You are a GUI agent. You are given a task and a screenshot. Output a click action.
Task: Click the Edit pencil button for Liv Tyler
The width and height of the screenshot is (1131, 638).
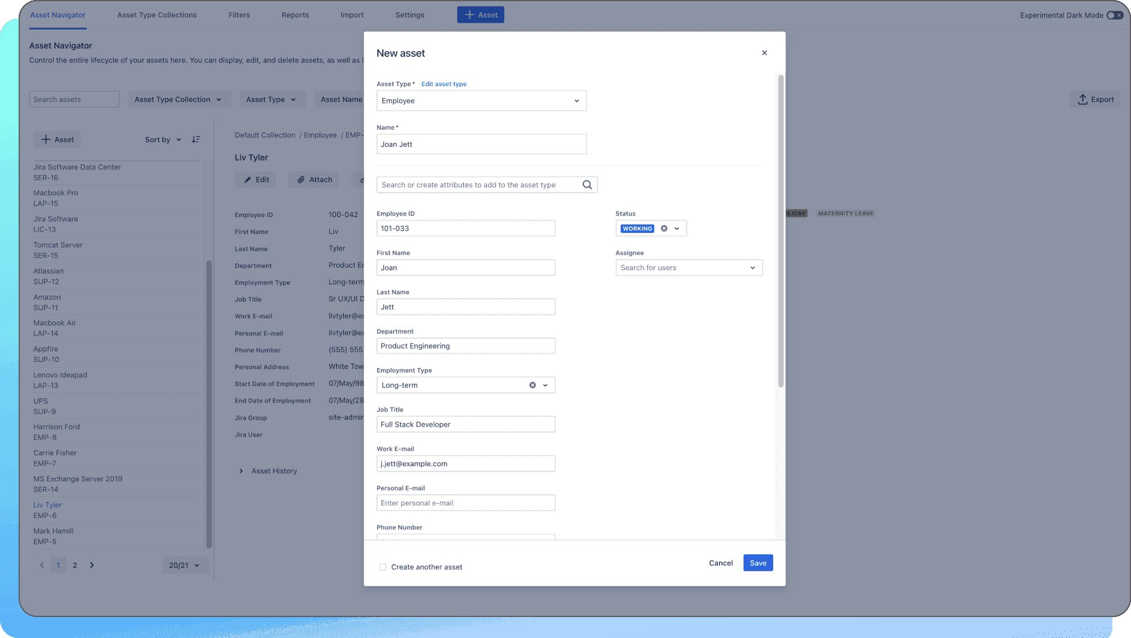(255, 179)
